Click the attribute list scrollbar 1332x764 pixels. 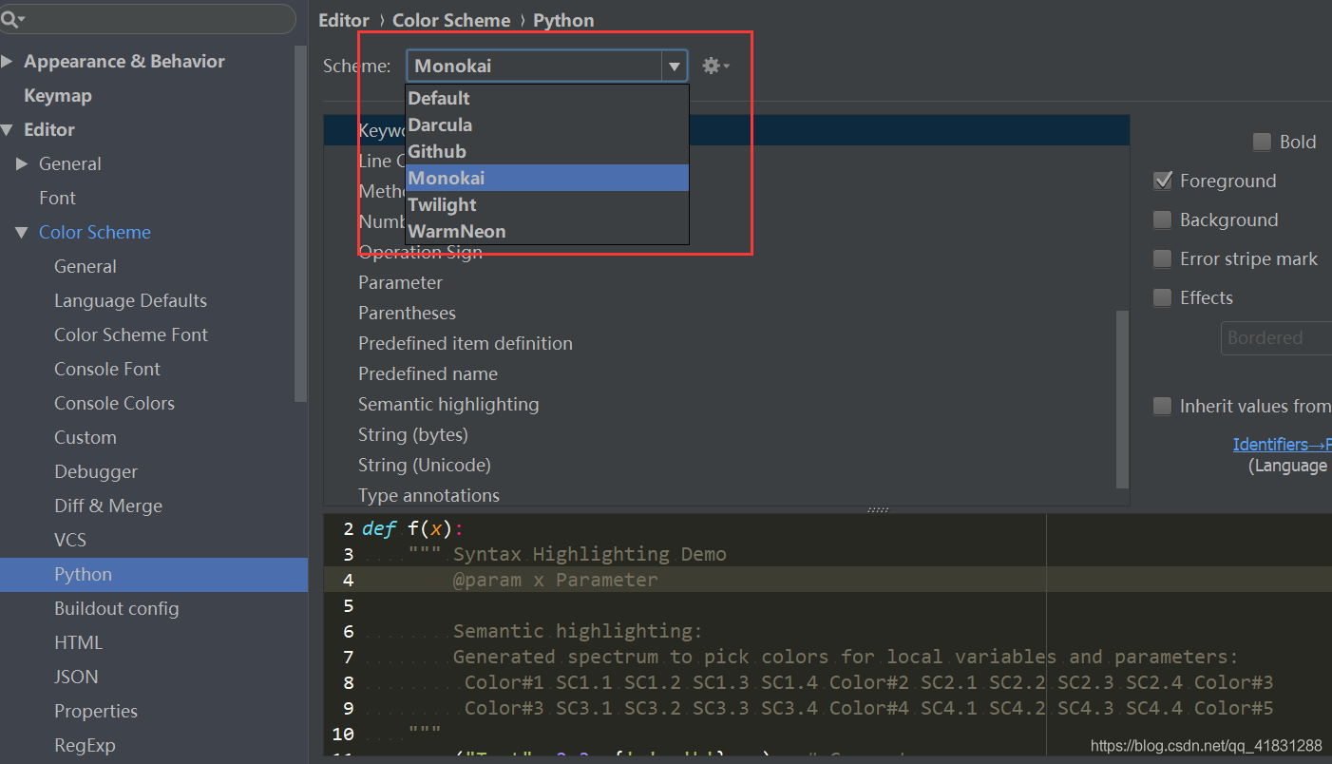click(1122, 399)
